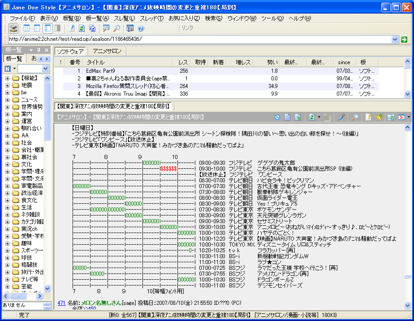
Task: Expand the 実況ch folder in board tree
Action: (7, 229)
